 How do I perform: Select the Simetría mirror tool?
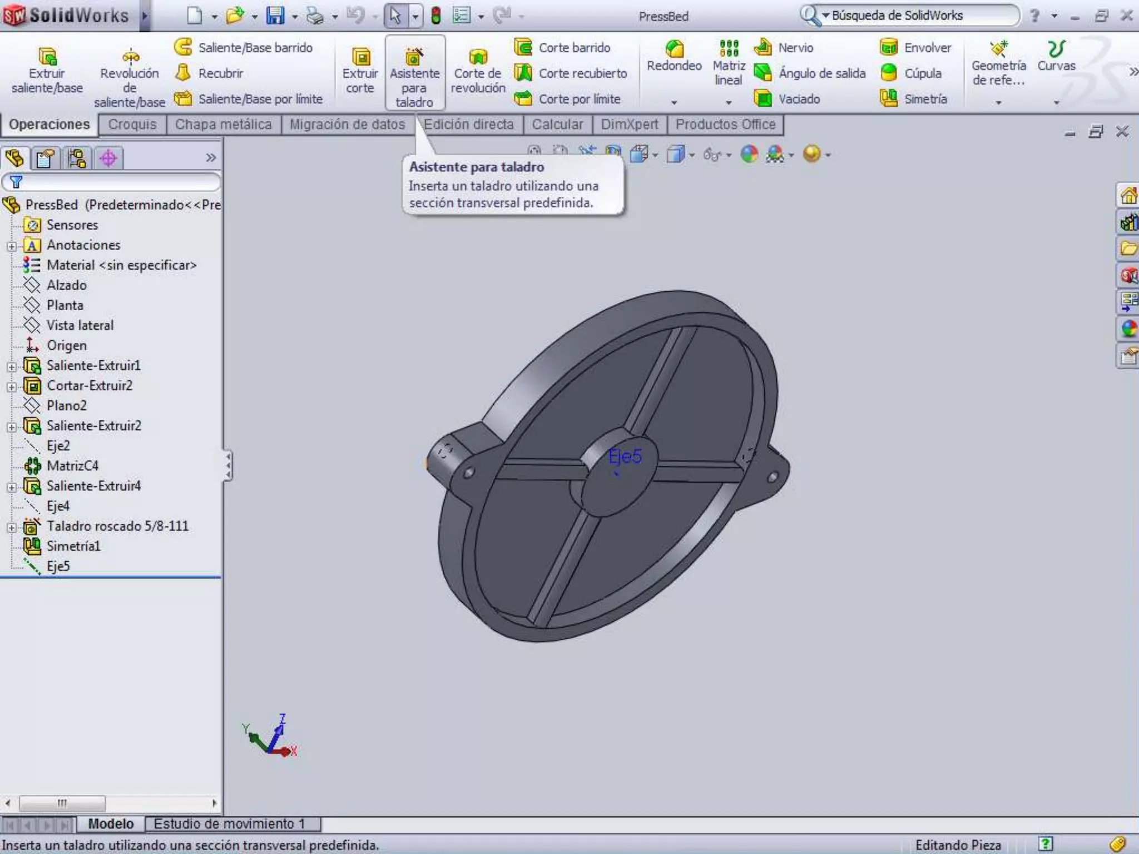click(914, 99)
